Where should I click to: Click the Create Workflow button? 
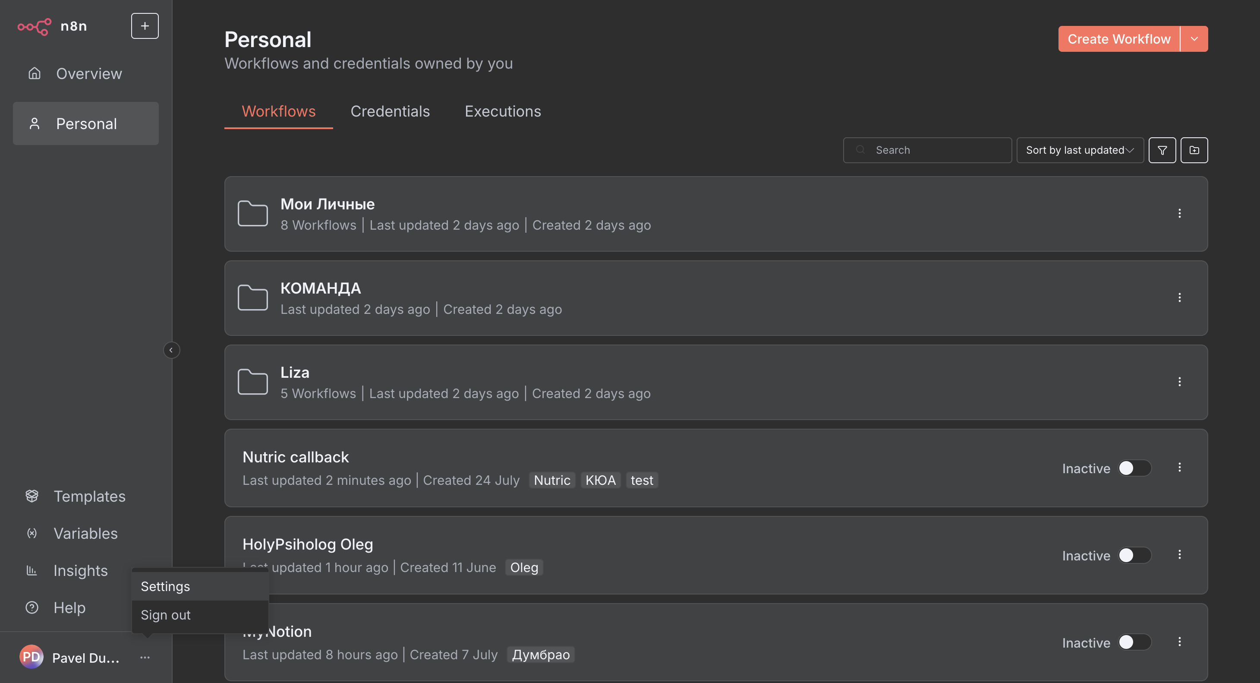pyautogui.click(x=1118, y=39)
